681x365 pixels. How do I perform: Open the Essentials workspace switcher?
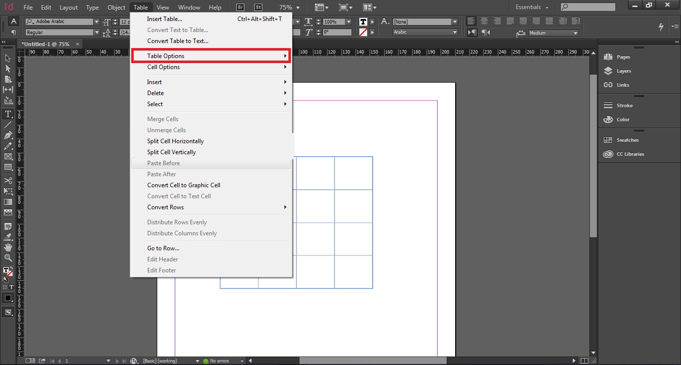532,8
